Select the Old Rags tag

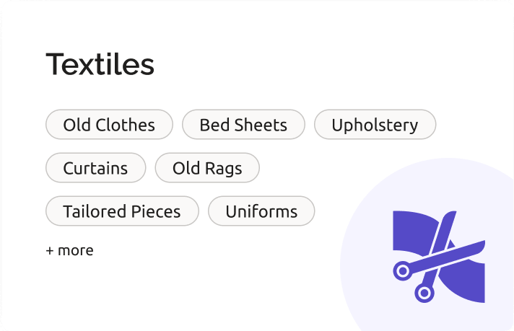pyautogui.click(x=207, y=167)
